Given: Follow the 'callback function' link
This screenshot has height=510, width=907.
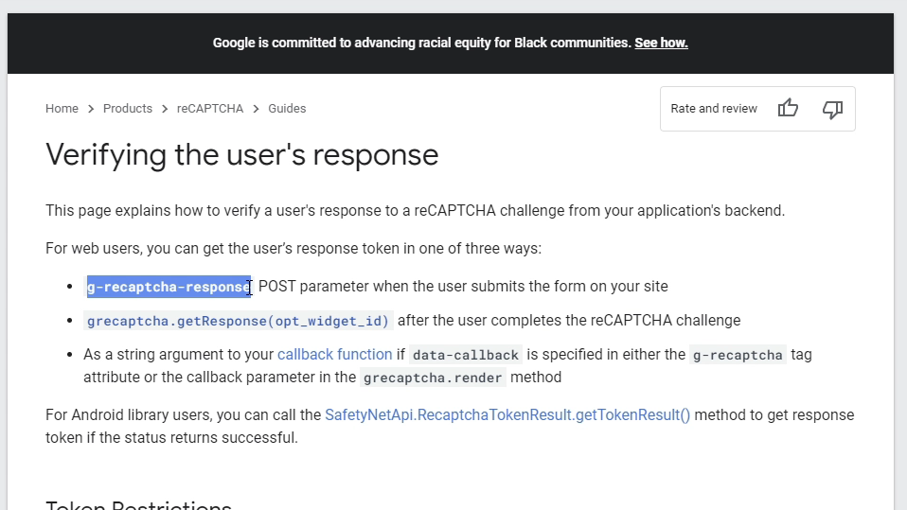Looking at the screenshot, I should (335, 355).
